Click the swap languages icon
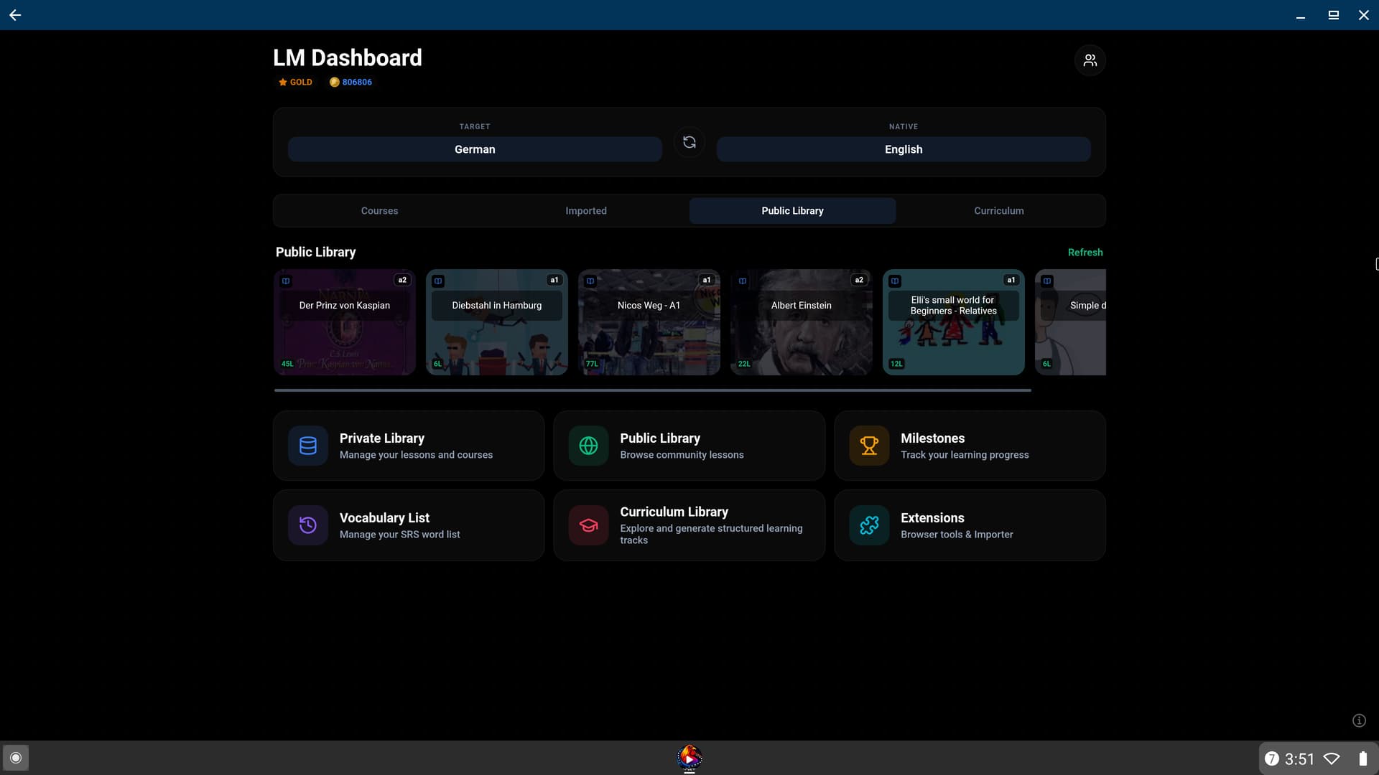 (x=689, y=142)
